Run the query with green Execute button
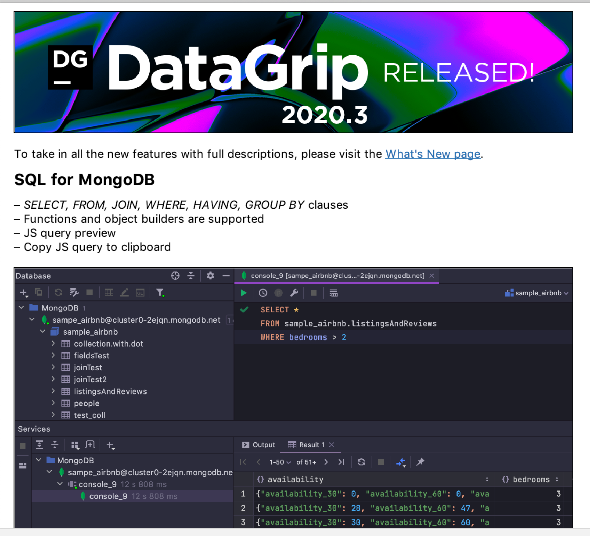 coord(244,293)
